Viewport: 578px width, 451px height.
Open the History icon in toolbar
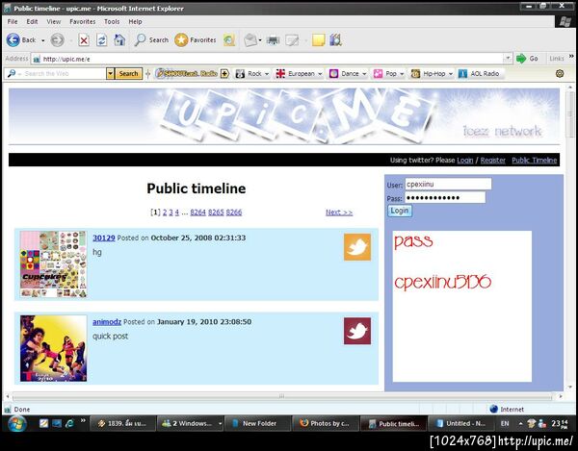pyautogui.click(x=229, y=39)
